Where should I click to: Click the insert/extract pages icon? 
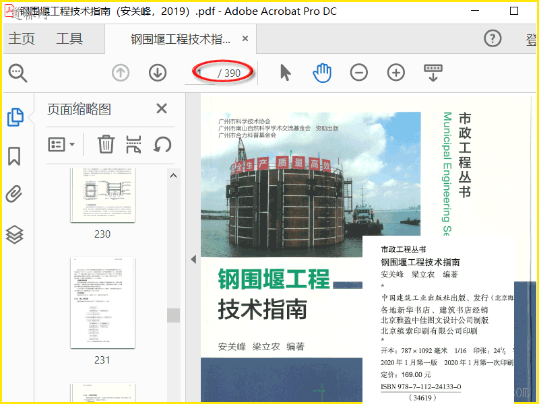133,144
